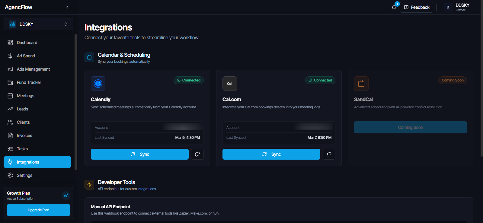Disconnect Cal.com using the unlink icon
Image resolution: width=483 pixels, height=223 pixels.
(x=329, y=154)
